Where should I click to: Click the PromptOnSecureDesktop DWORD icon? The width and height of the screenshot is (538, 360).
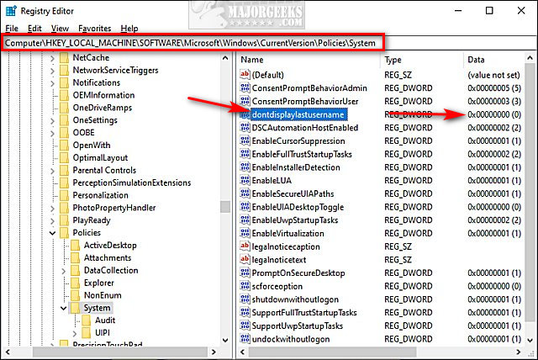click(245, 273)
